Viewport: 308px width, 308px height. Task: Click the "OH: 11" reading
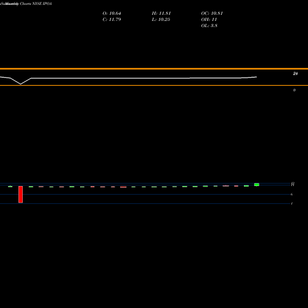[x=209, y=19]
